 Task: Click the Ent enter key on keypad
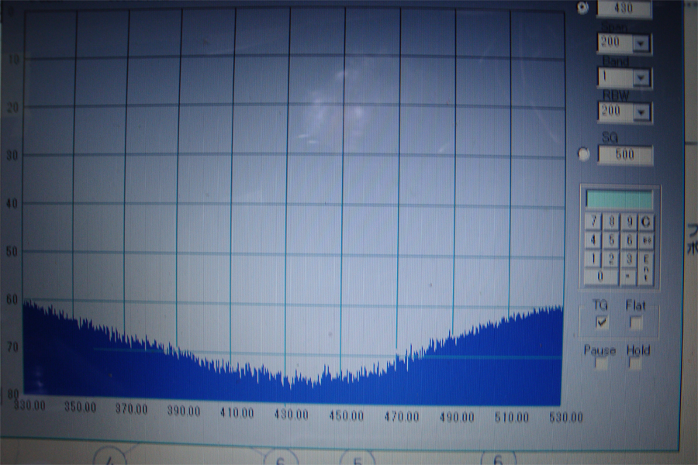646,267
